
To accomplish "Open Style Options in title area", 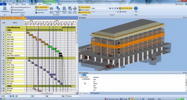I will tap(180, 4).
